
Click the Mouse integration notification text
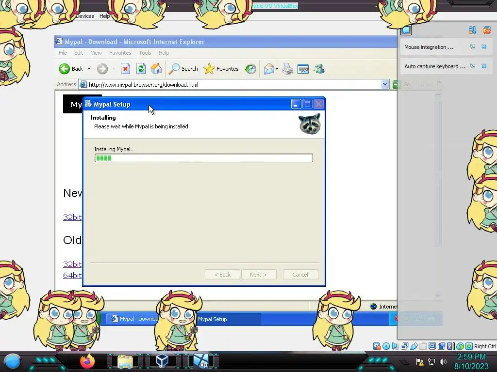[429, 47]
